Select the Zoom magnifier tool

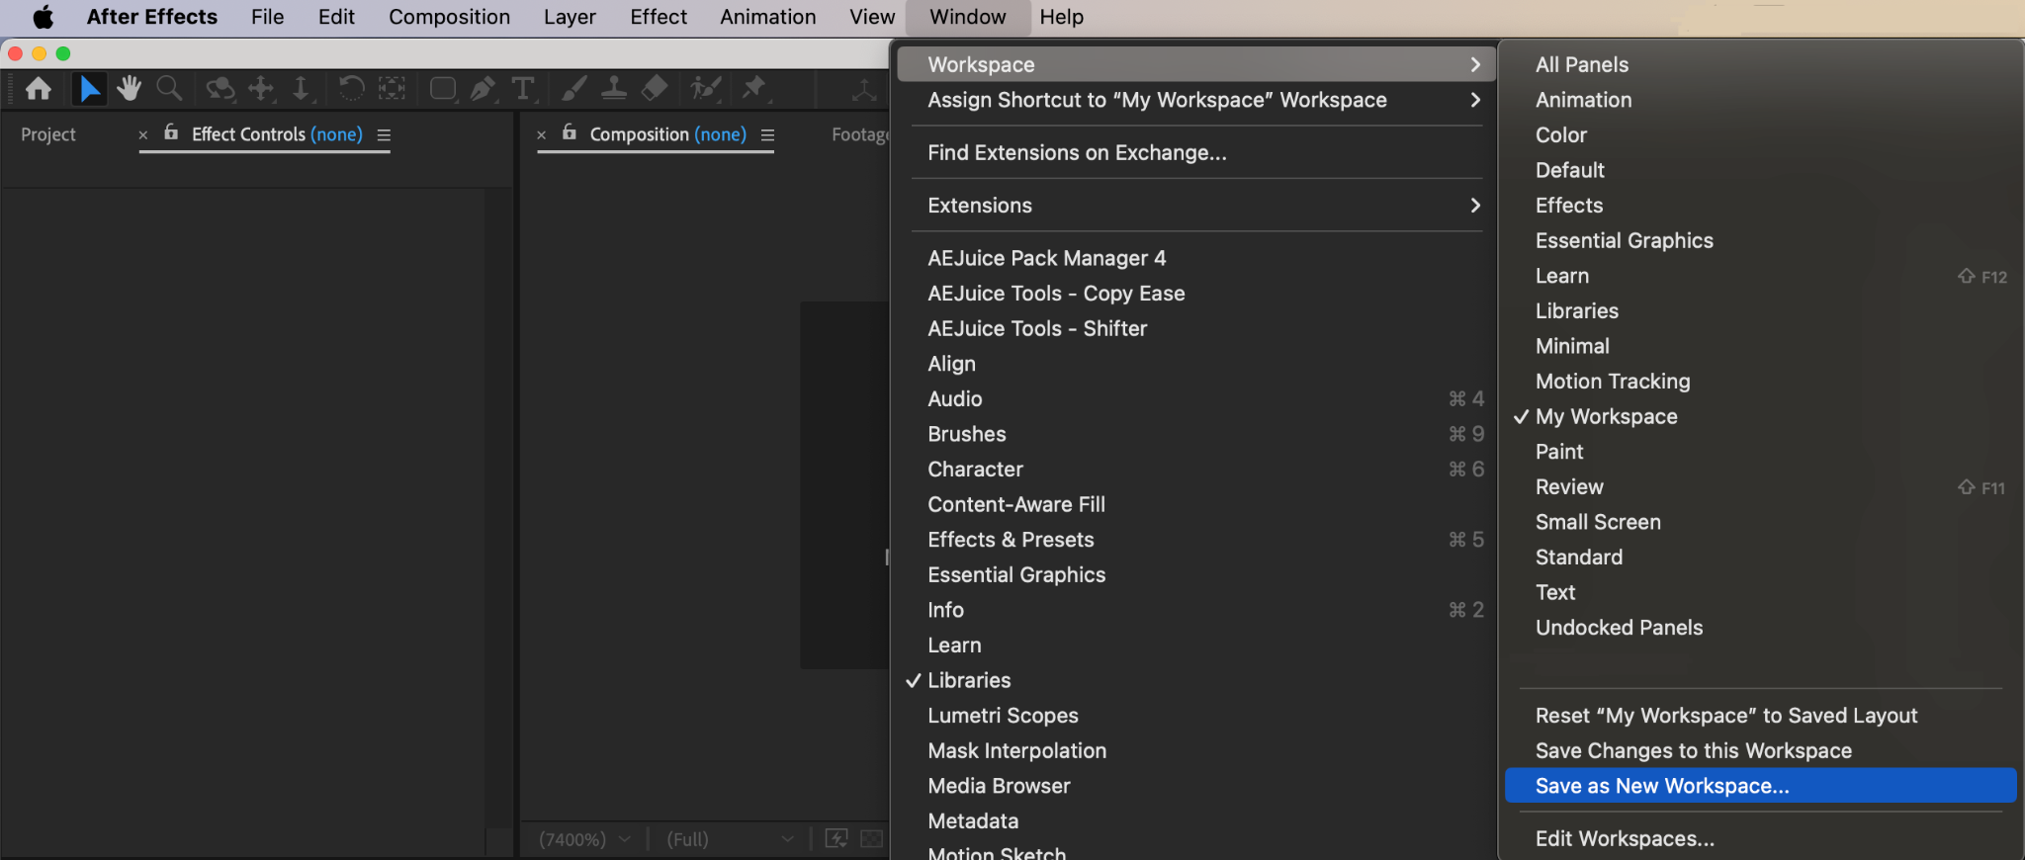pyautogui.click(x=169, y=89)
